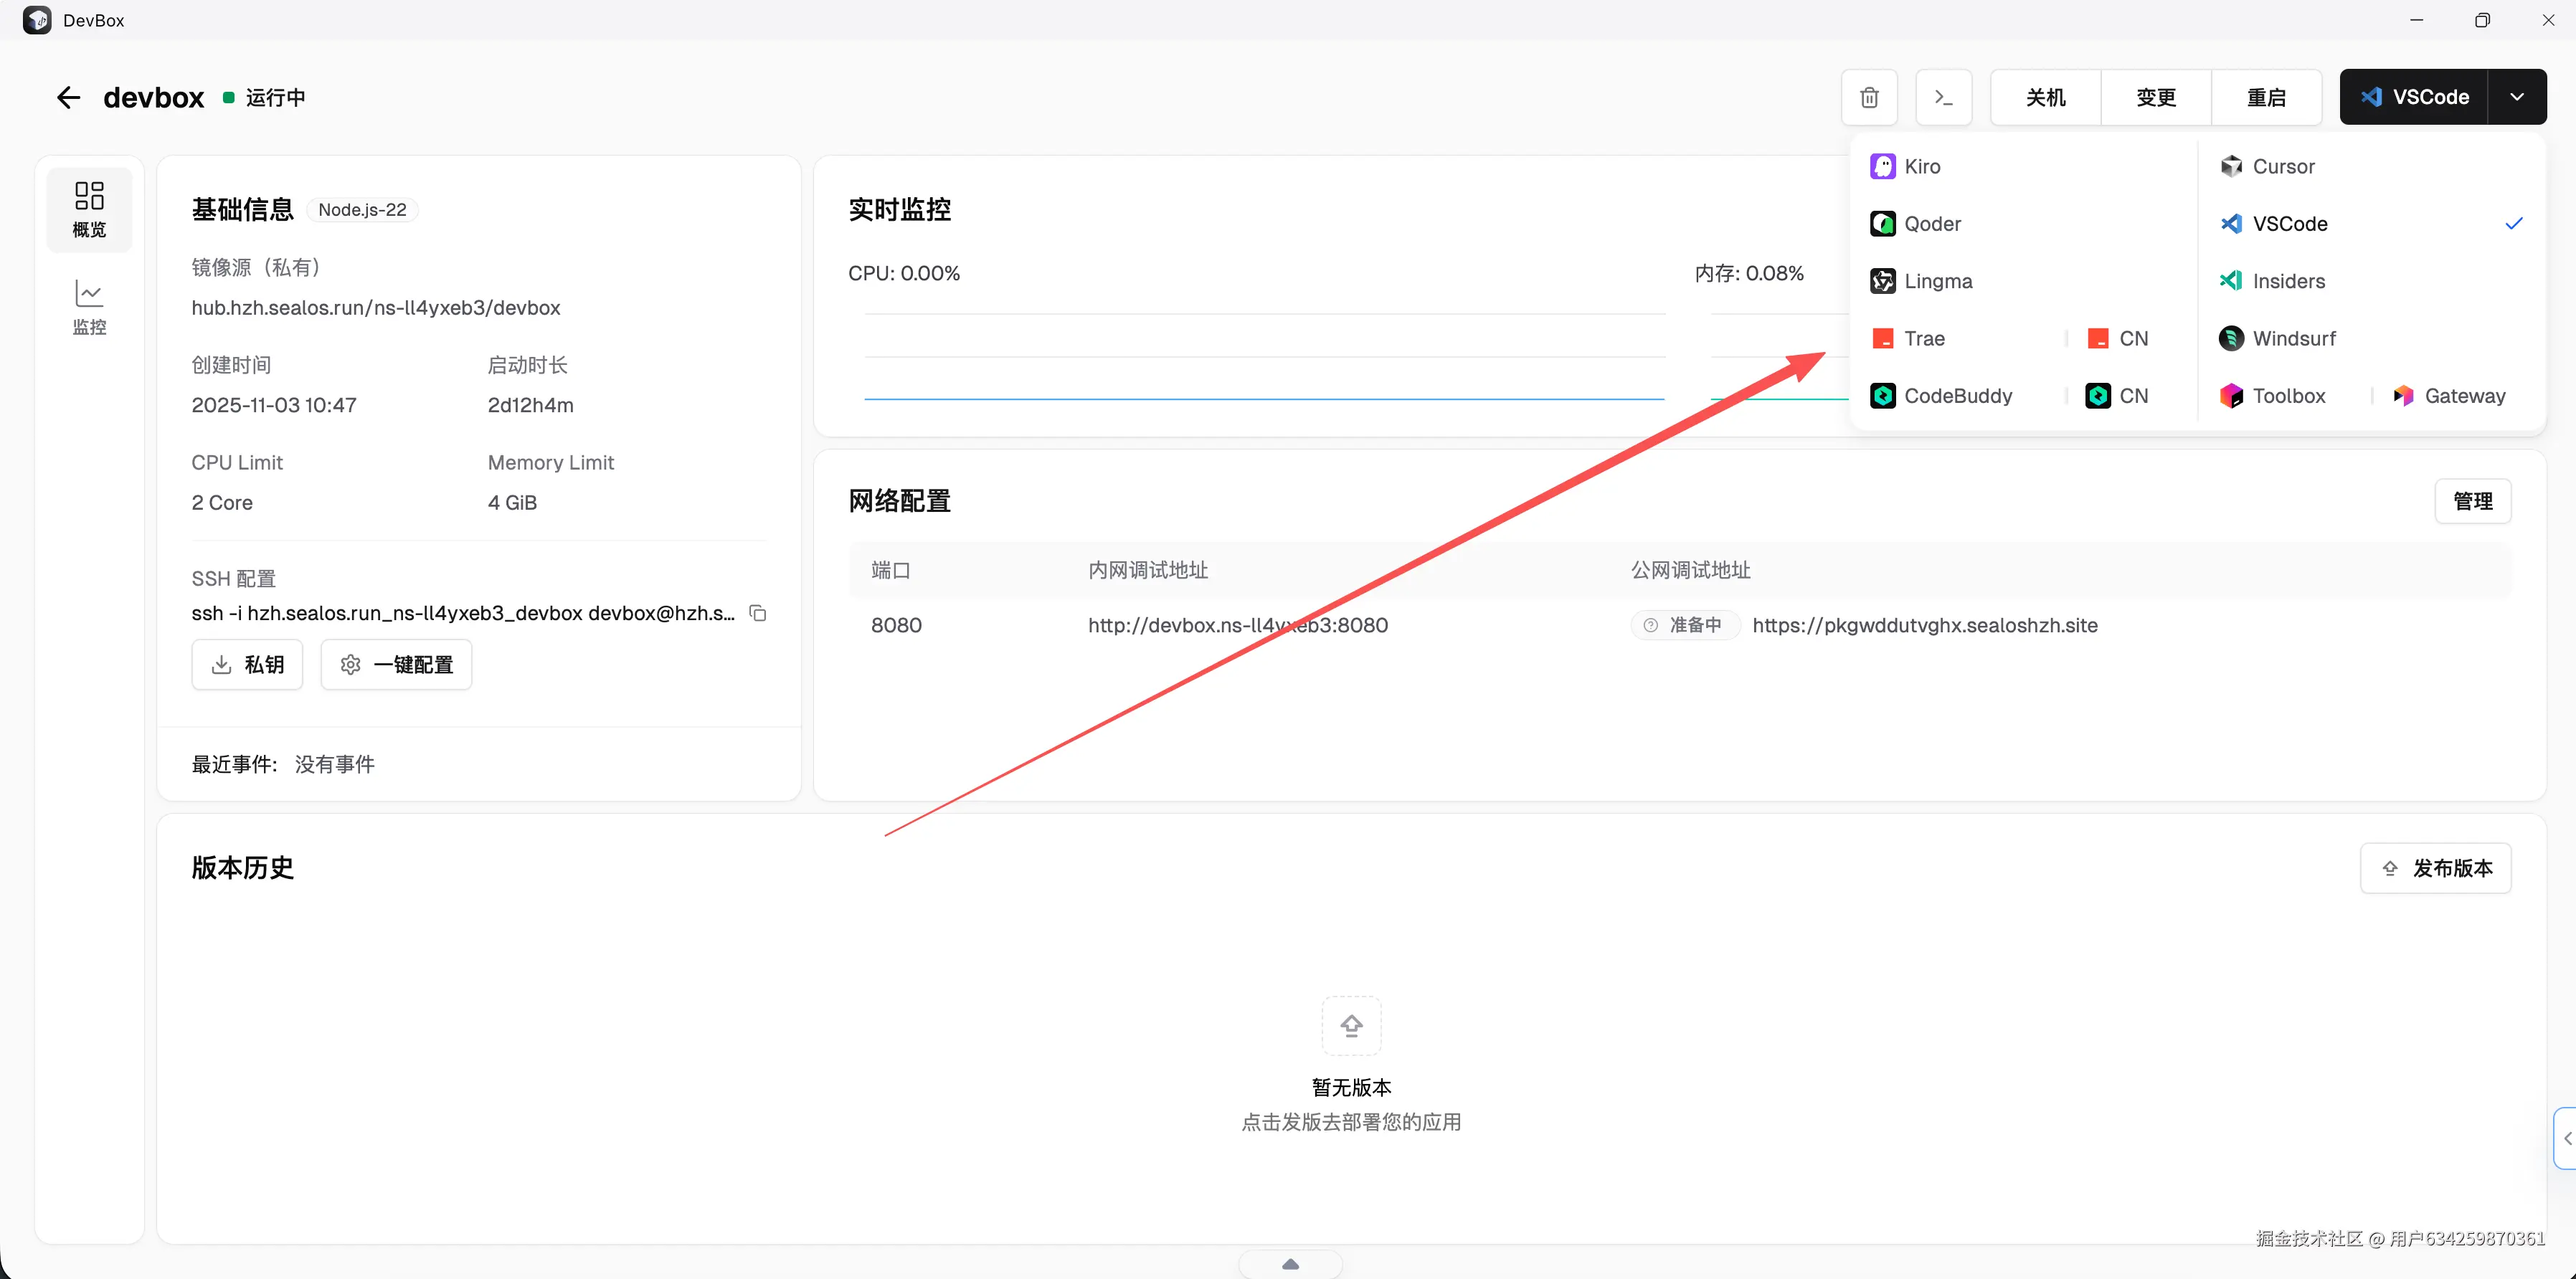2576x1279 pixels.
Task: Select the 概览 sidebar section
Action: pos(89,209)
